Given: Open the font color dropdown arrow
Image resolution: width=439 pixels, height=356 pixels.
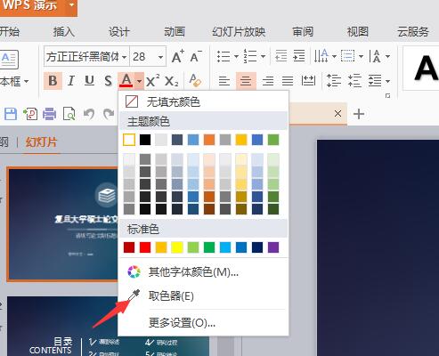Looking at the screenshot, I should pyautogui.click(x=139, y=81).
